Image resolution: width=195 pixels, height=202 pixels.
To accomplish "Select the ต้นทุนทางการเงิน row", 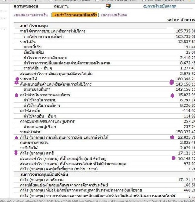I will (104, 143).
